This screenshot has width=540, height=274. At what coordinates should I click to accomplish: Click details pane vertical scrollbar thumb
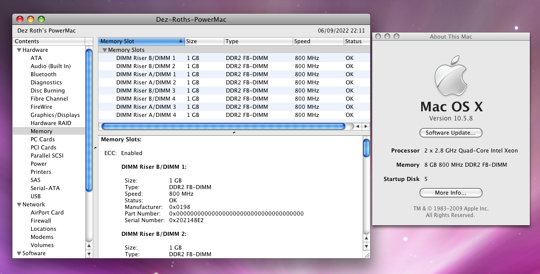(x=367, y=148)
